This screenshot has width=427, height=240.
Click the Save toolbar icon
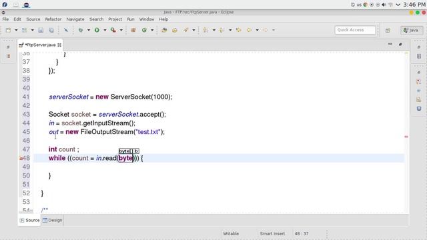coord(41,30)
